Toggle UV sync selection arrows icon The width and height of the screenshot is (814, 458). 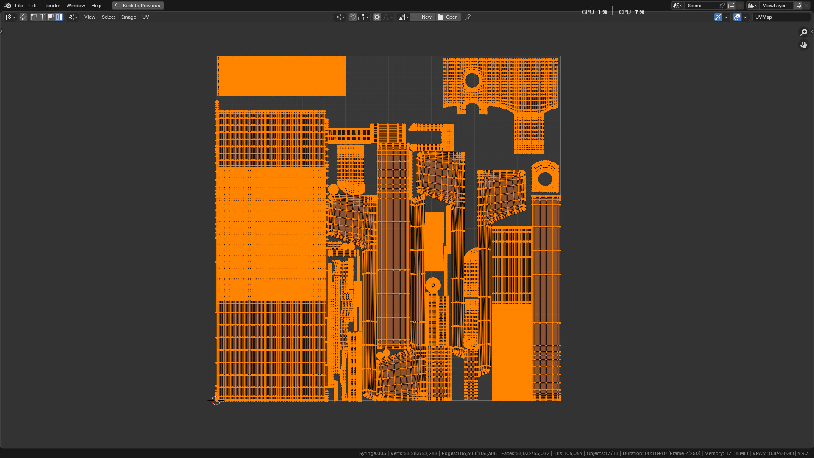[x=23, y=17]
